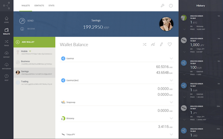Expand the Bitstamp section chevron
Viewport: 223px width, 139px height.
point(171,118)
